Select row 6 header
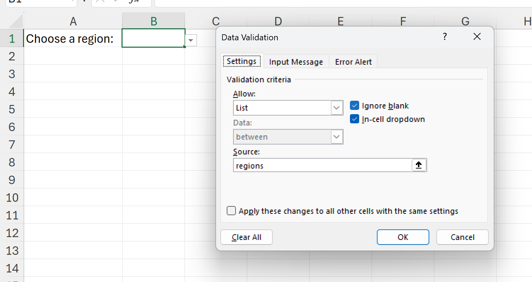The image size is (532, 282). click(x=12, y=127)
